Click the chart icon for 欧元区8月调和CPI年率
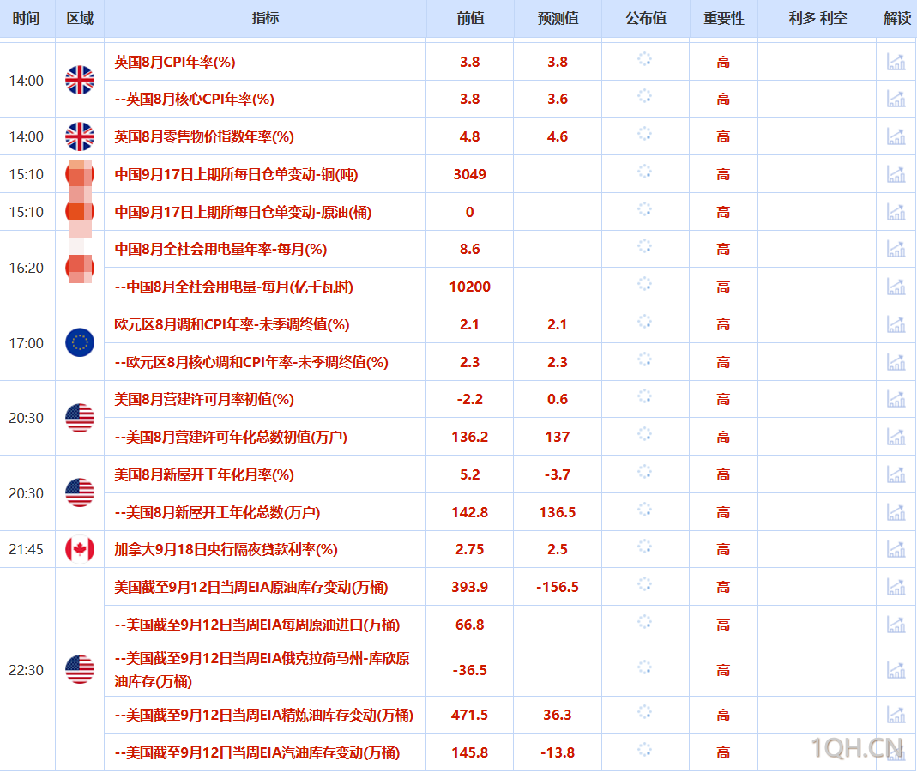This screenshot has width=917, height=779. click(896, 324)
